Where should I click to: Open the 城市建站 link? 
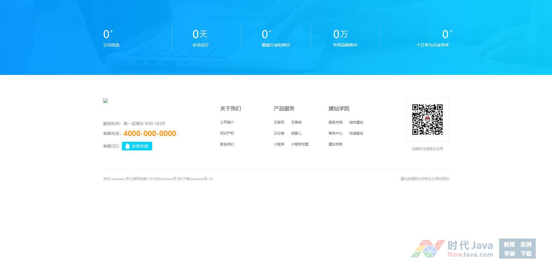pos(356,122)
